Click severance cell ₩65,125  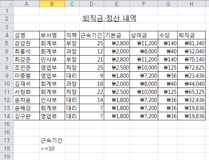click(x=192, y=92)
